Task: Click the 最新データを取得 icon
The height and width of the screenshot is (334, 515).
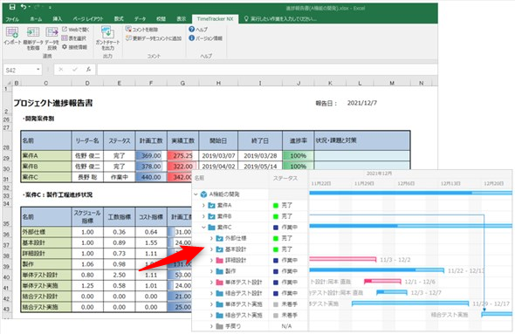Action: click(33, 32)
